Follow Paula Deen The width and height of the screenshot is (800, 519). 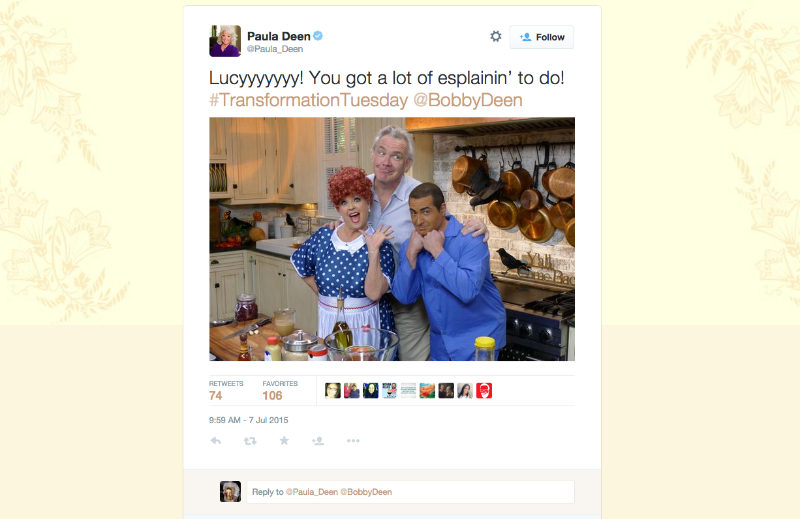click(542, 37)
